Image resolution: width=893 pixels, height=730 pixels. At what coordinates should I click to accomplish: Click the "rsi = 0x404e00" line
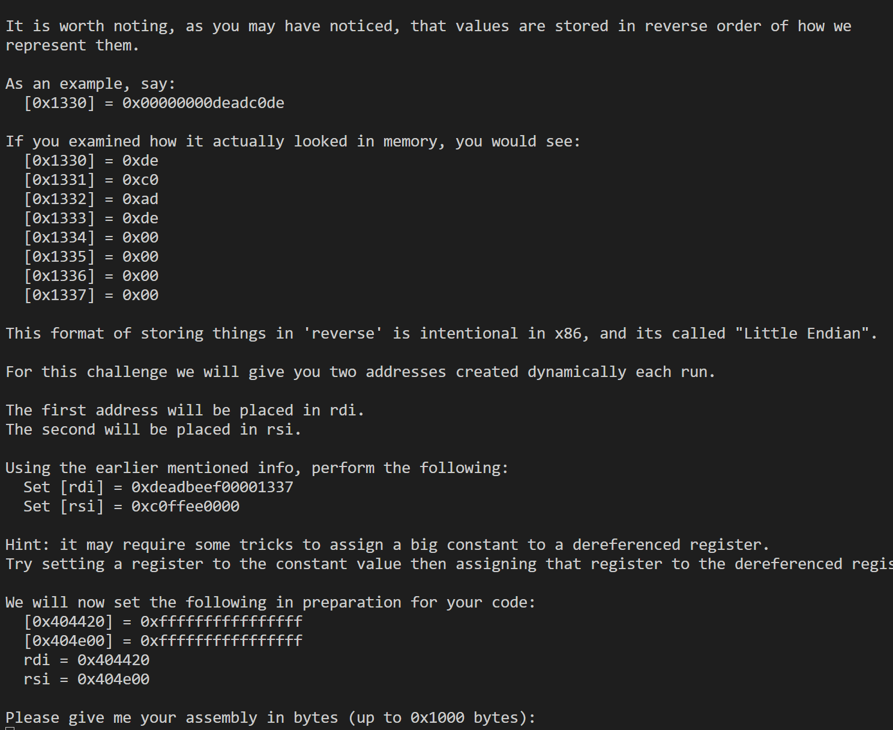pos(86,679)
